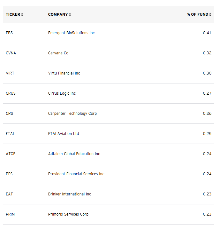Sort table by TICKER column arrows
220x229 pixels.
[22, 14]
